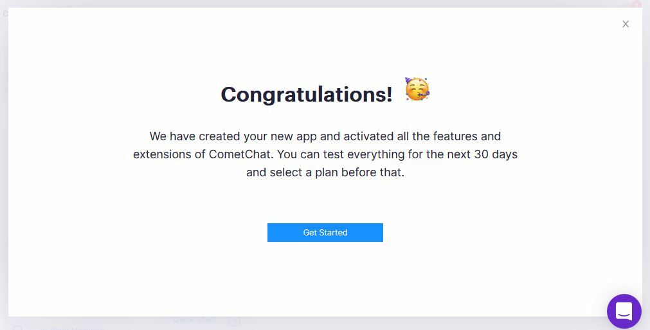Click the Congratulations! heading text
The image size is (650, 330).
(306, 94)
